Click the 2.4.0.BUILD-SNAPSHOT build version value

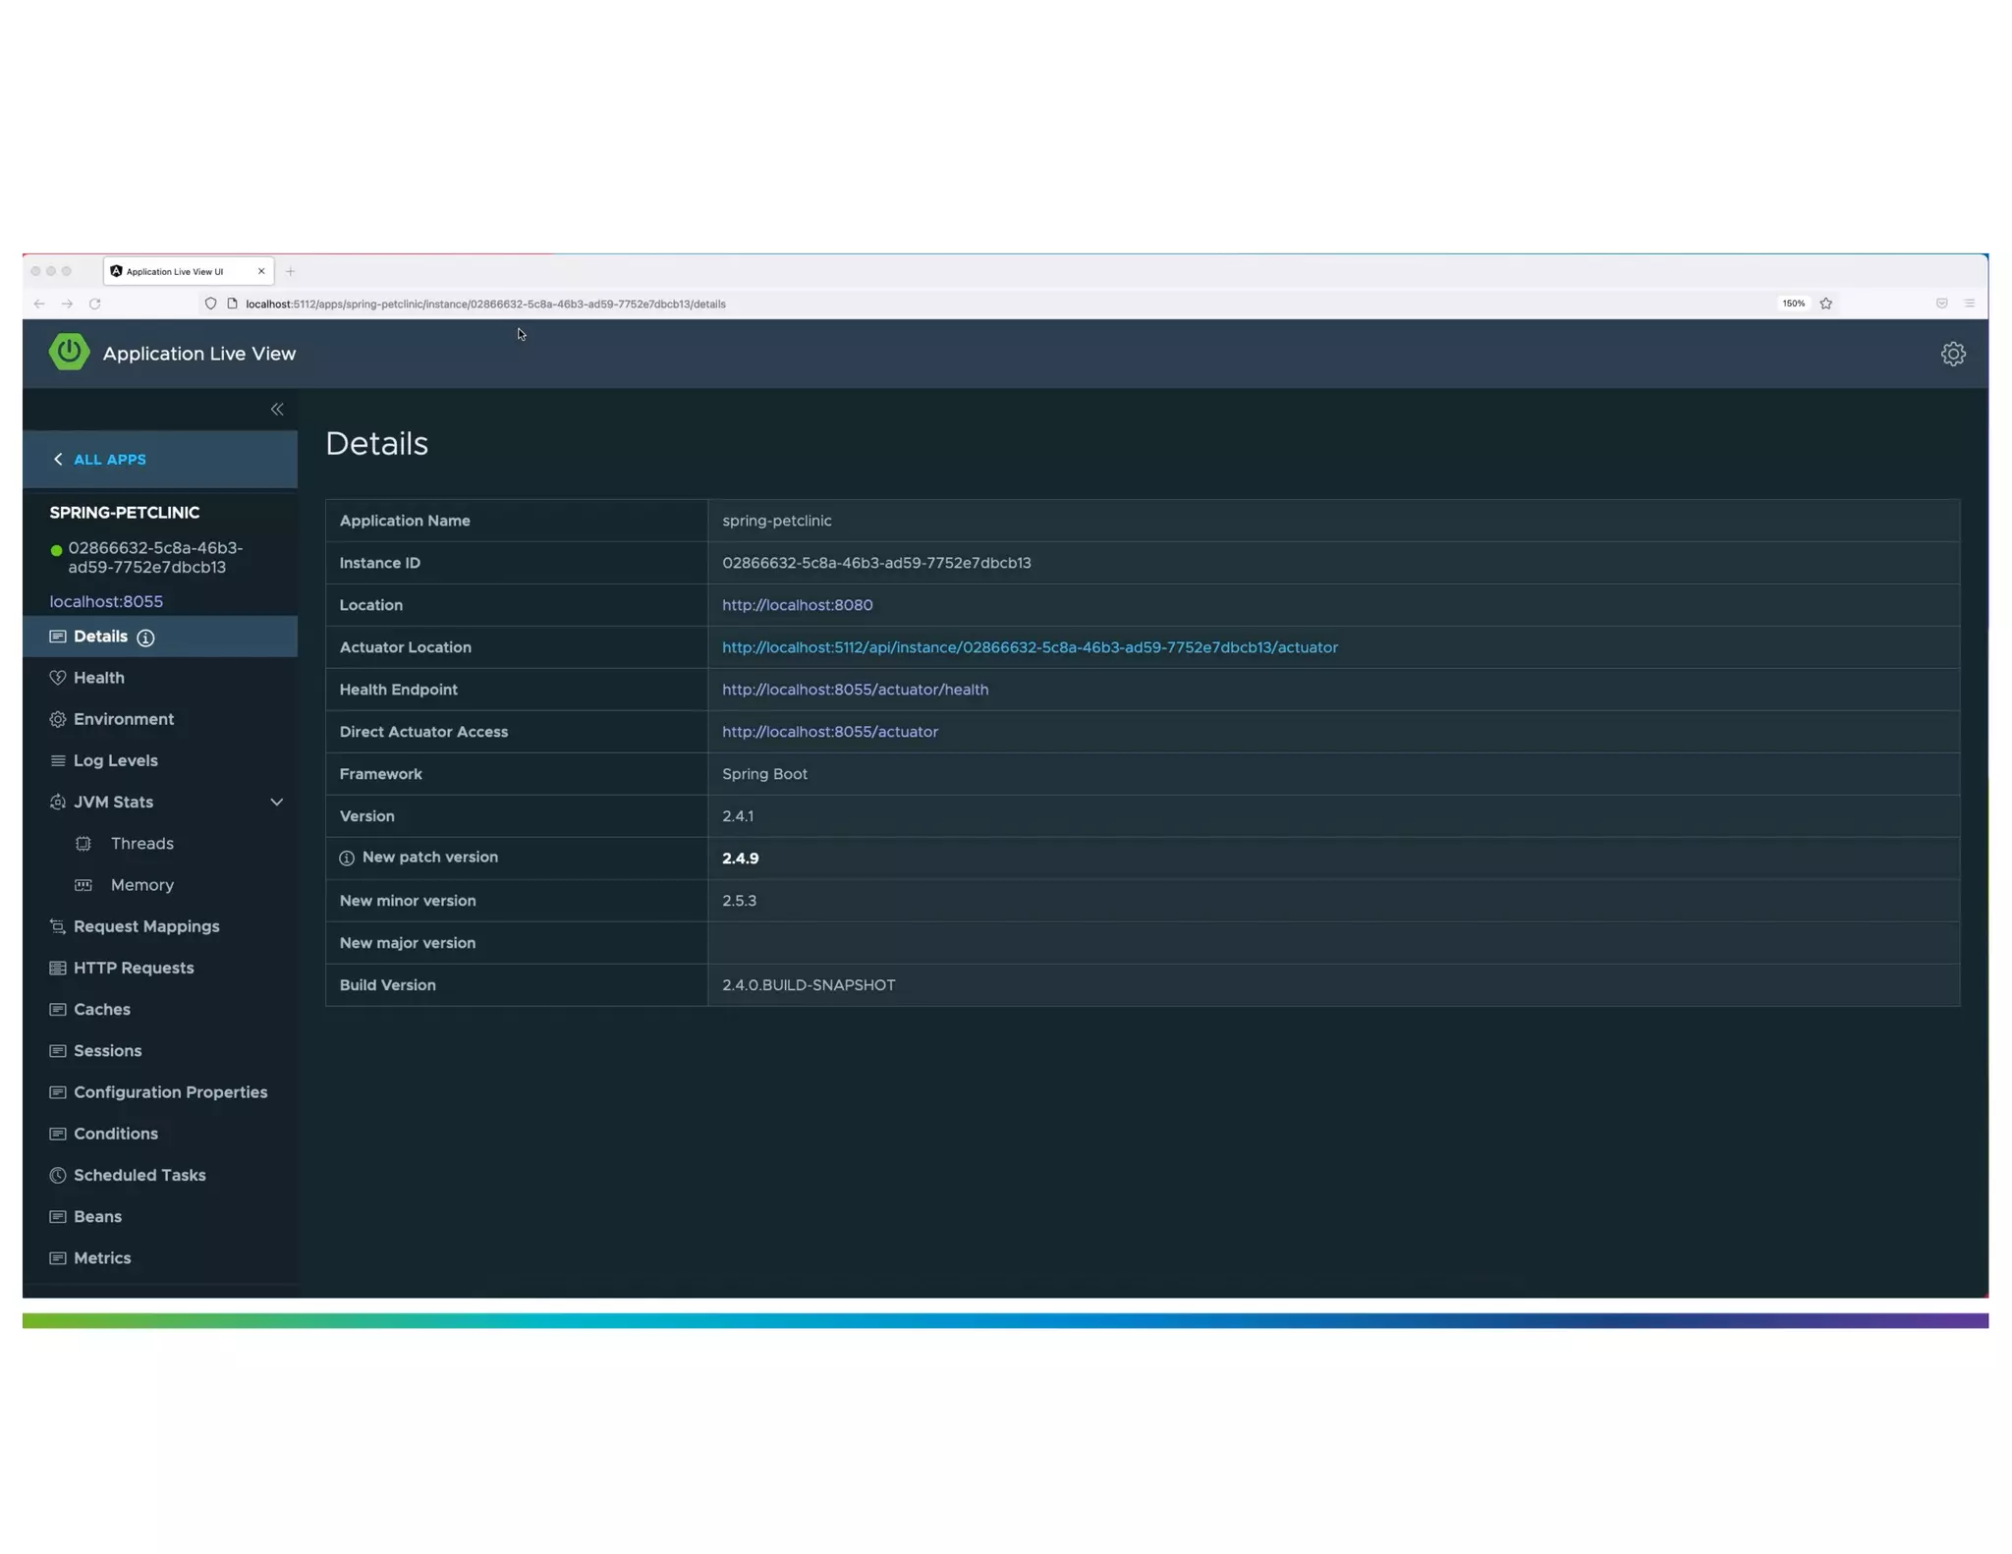[x=809, y=985]
